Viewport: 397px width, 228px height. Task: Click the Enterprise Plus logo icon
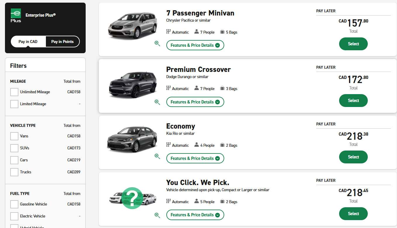(x=16, y=15)
